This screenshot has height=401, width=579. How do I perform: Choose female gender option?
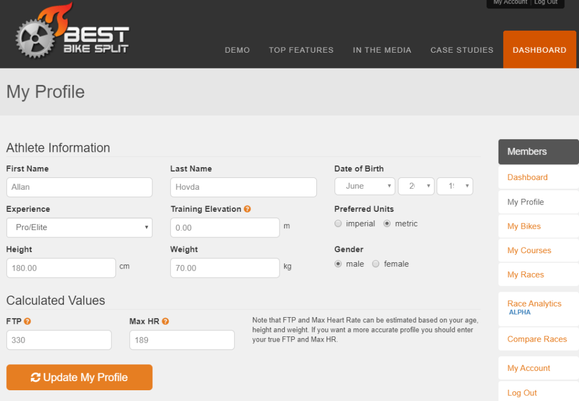[376, 264]
